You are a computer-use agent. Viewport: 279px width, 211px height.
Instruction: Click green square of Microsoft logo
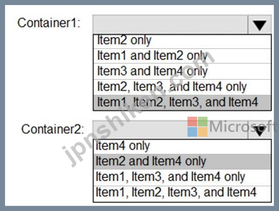(203, 121)
